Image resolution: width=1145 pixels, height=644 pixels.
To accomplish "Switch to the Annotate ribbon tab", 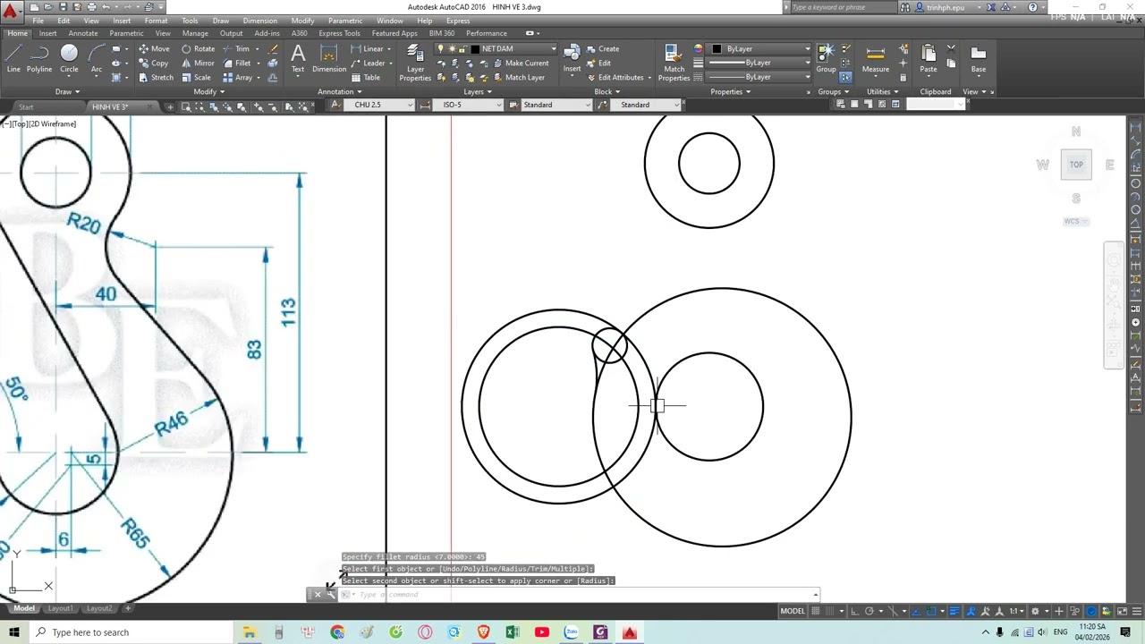I will (83, 33).
